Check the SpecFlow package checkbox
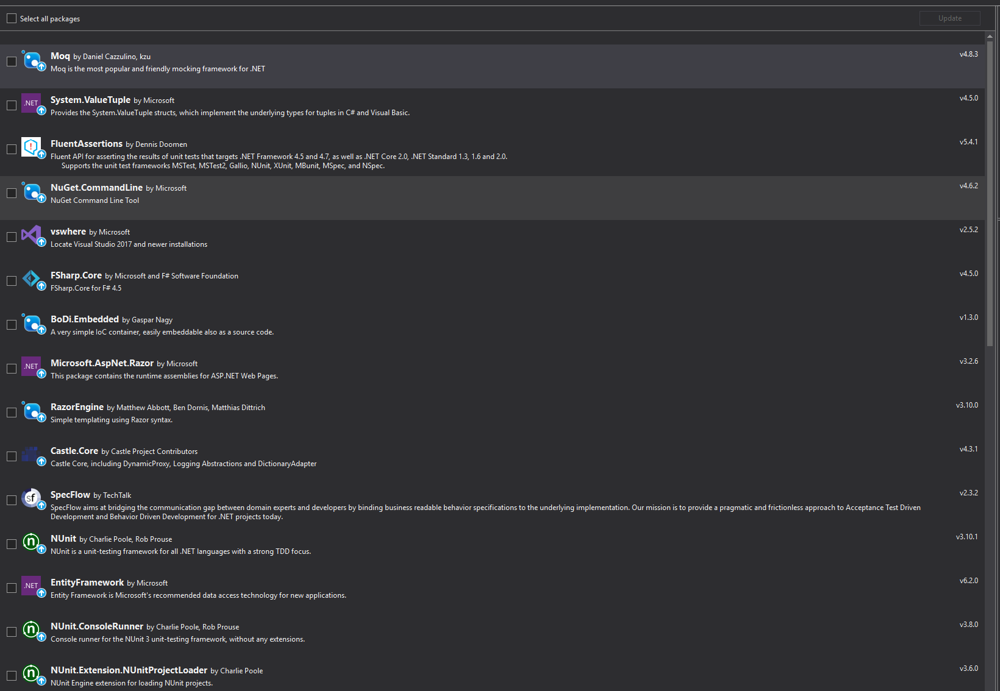Viewport: 1000px width, 691px height. coord(12,500)
